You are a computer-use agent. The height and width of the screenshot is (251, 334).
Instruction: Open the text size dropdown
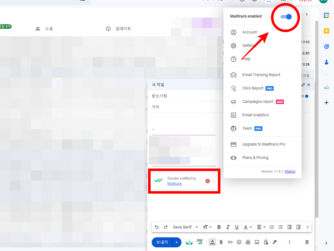[207, 227]
